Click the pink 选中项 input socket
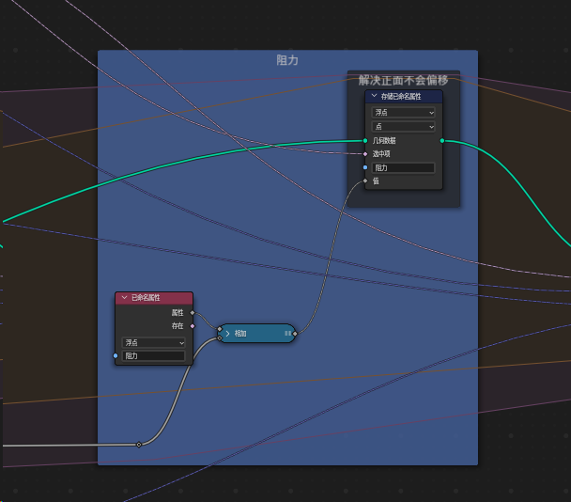 click(x=365, y=154)
